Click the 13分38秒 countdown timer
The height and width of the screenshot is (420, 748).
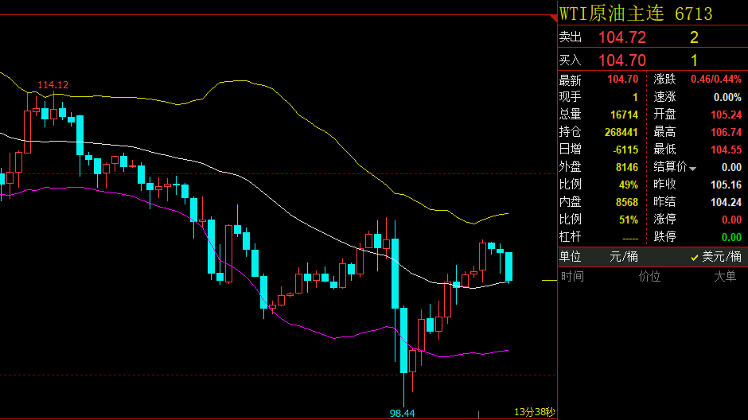coord(535,412)
